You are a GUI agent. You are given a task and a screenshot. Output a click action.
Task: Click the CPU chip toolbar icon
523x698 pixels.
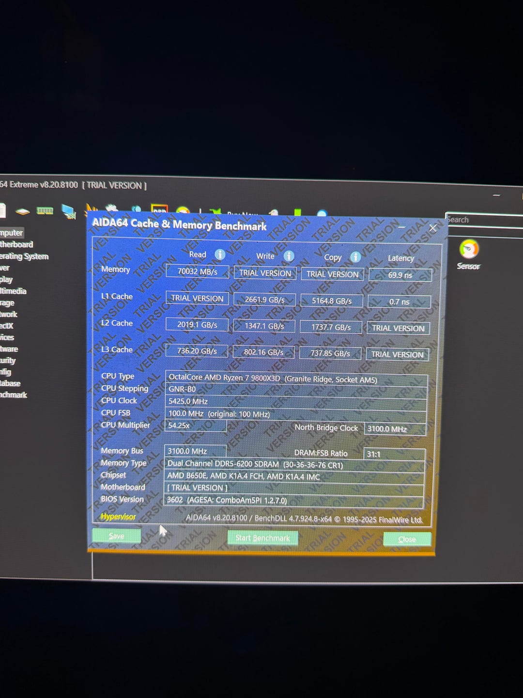23,211
